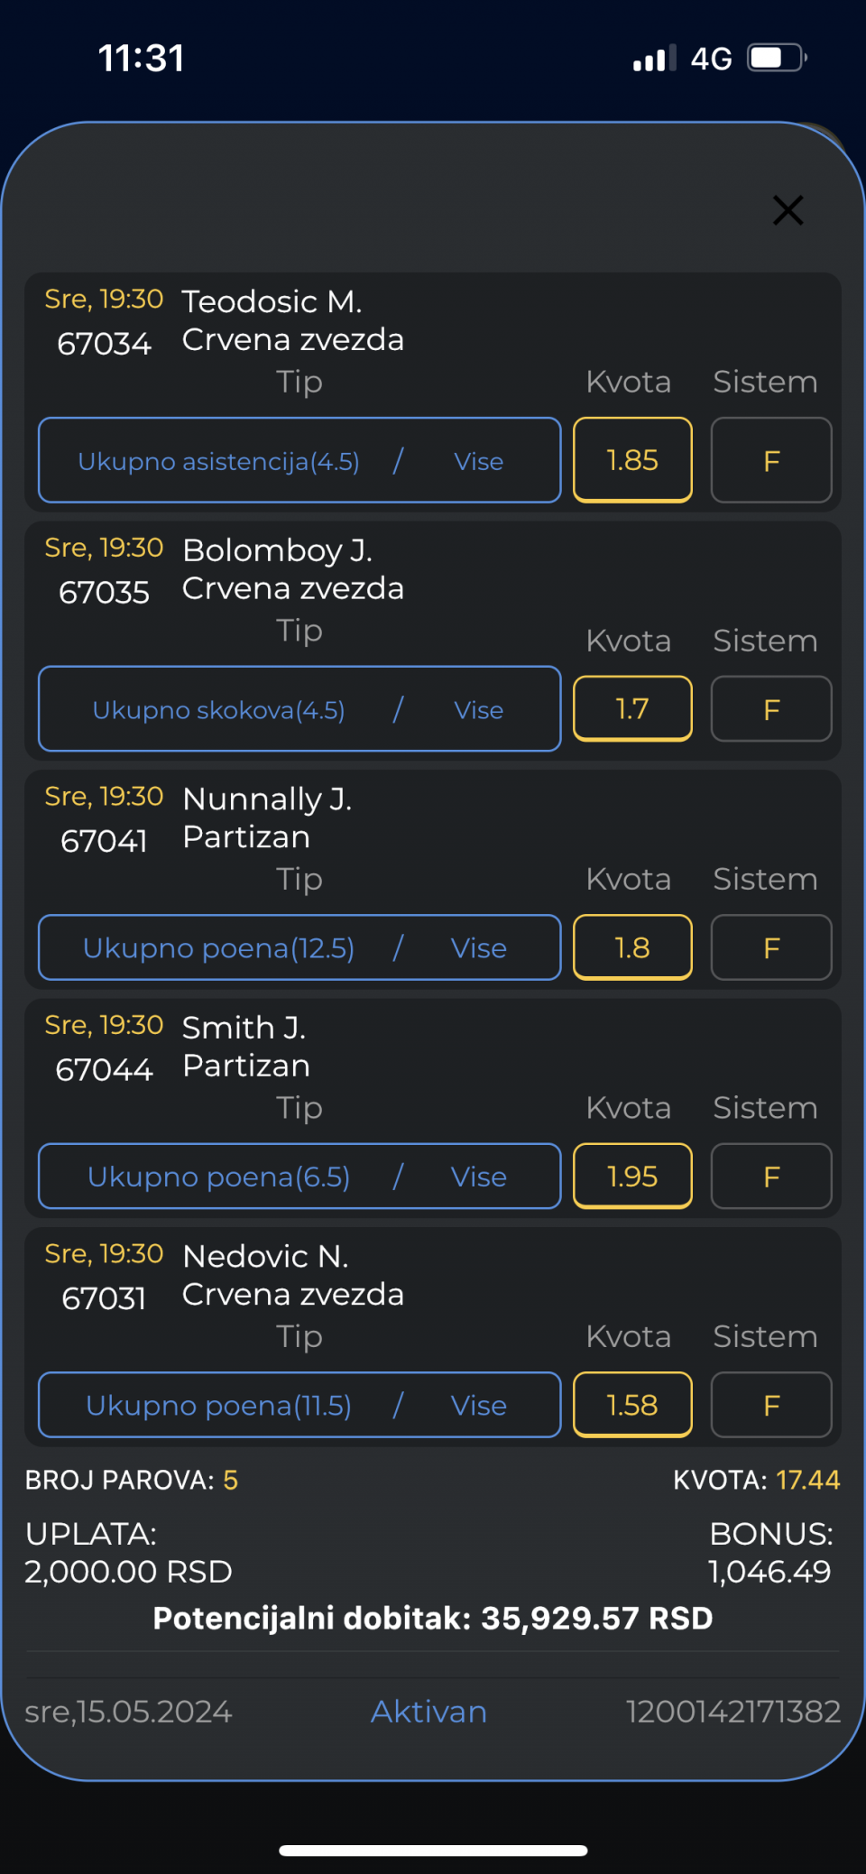Tap the battery icon in status bar

pos(776,59)
